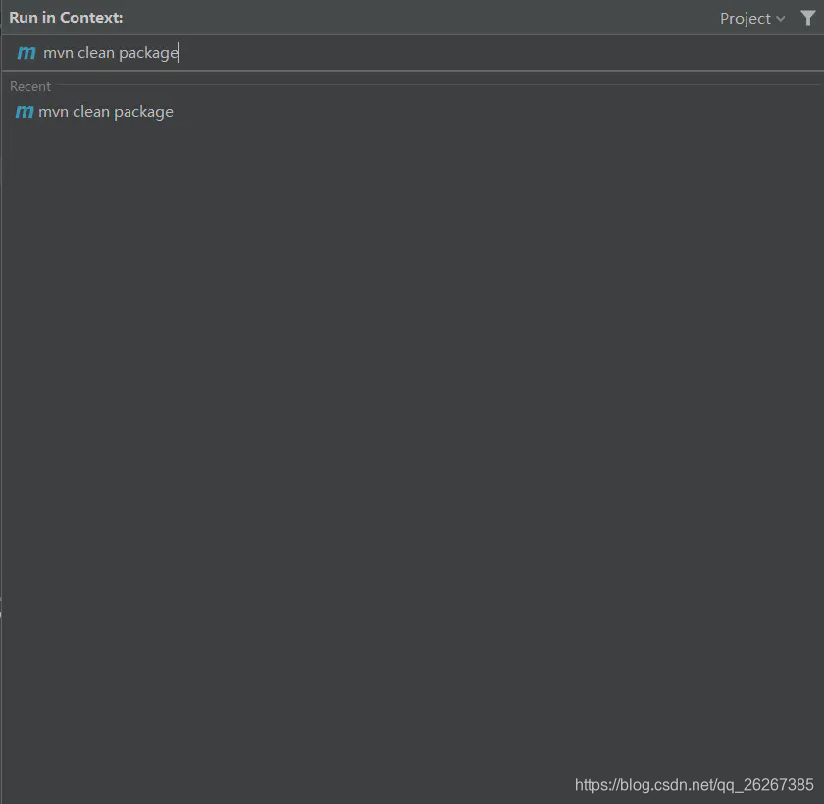Click Maven icon in Recent list row
This screenshot has height=804, width=824.
pos(25,112)
